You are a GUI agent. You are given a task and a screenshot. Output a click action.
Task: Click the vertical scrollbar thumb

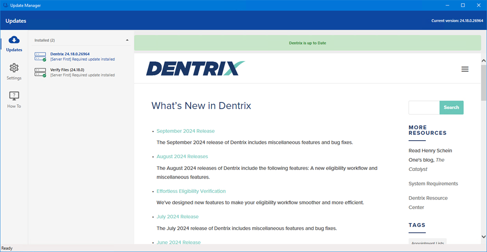[483, 83]
